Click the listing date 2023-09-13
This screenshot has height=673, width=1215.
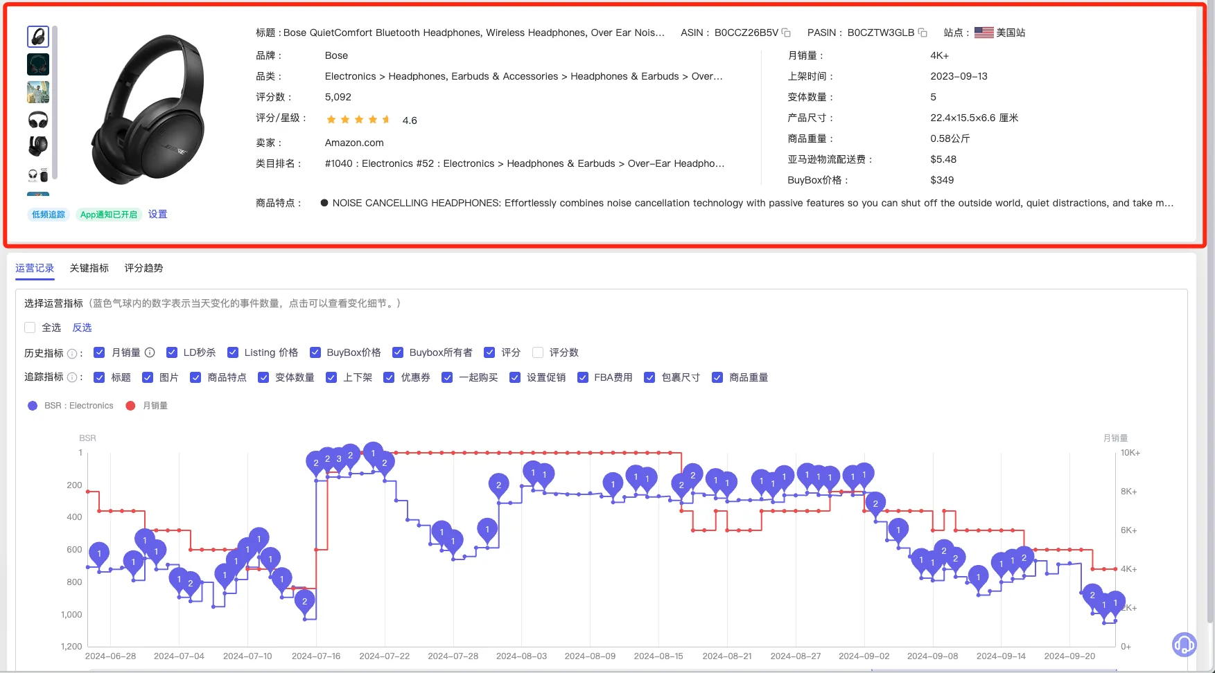pos(959,76)
